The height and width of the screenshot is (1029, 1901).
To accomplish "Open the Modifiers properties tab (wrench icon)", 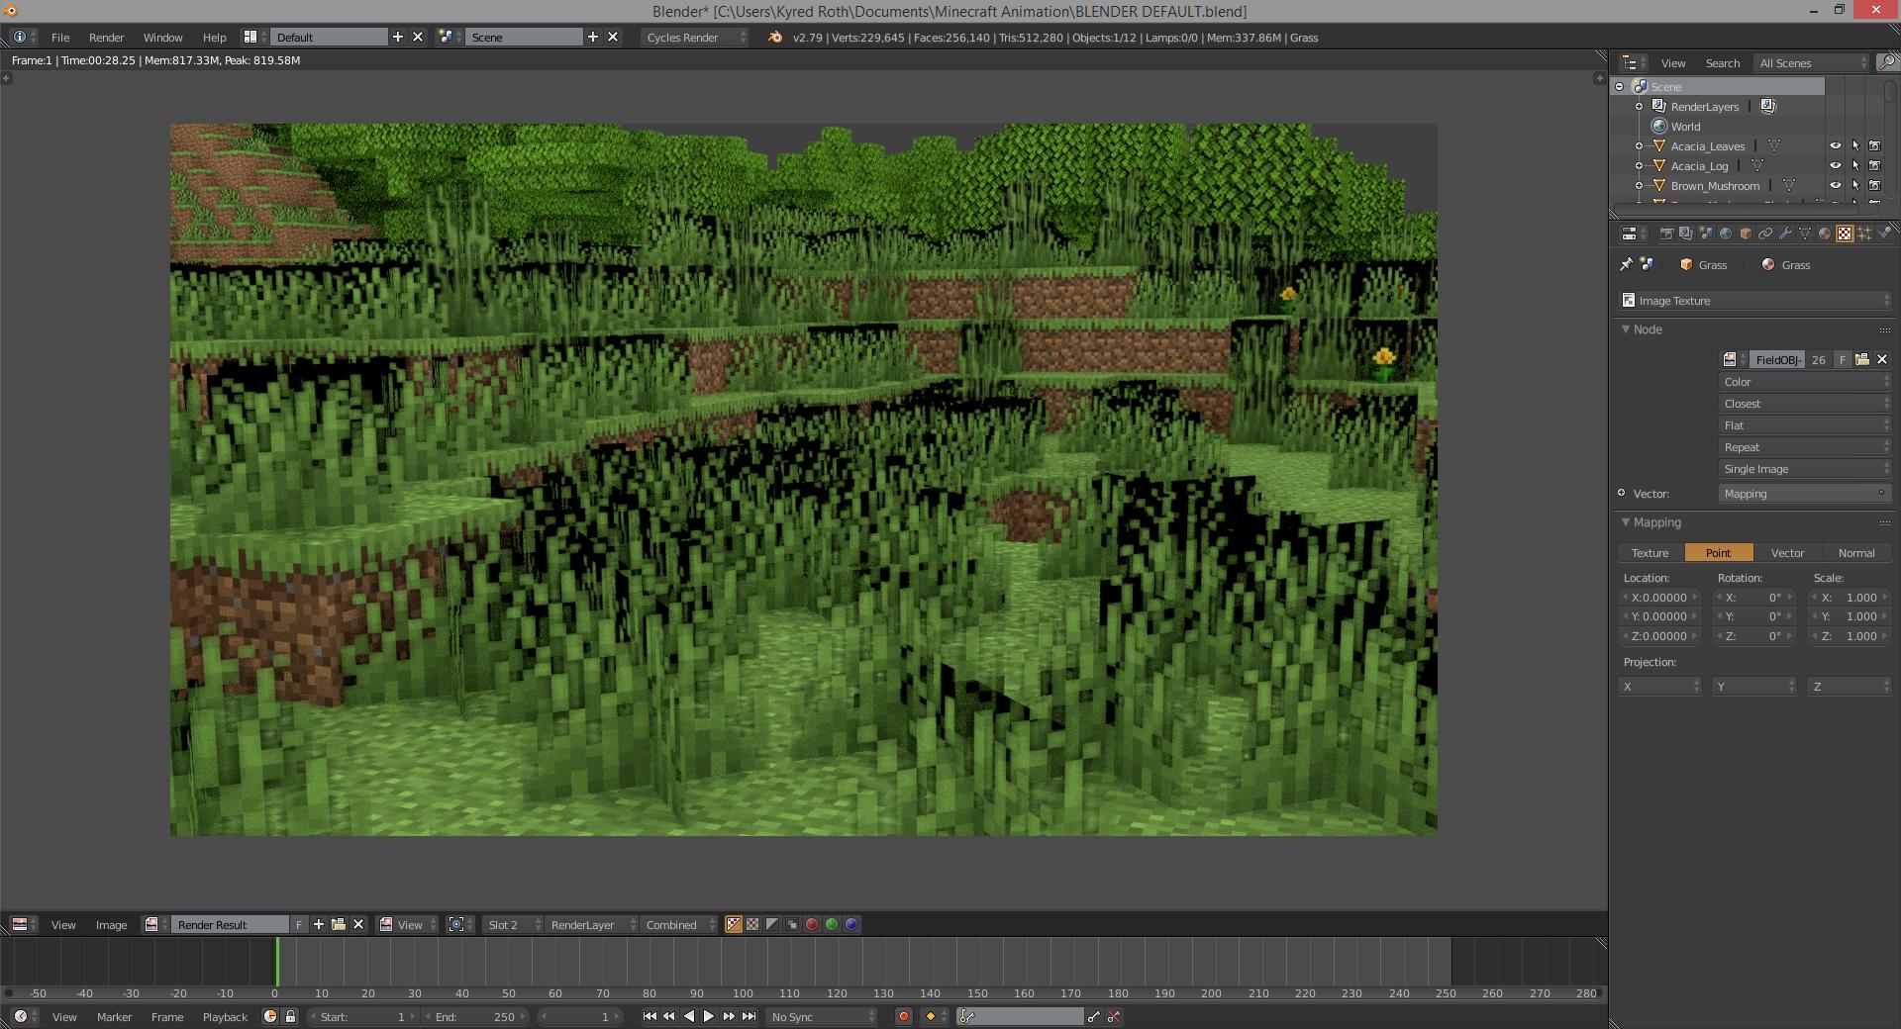I will [x=1785, y=234].
